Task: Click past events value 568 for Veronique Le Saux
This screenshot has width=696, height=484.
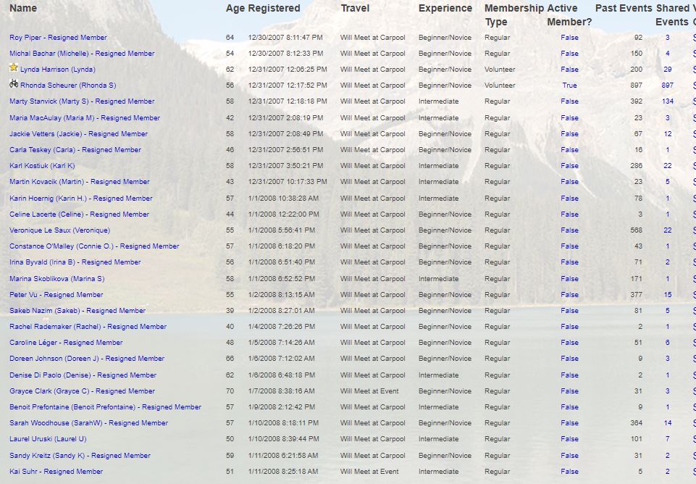Action: [636, 230]
